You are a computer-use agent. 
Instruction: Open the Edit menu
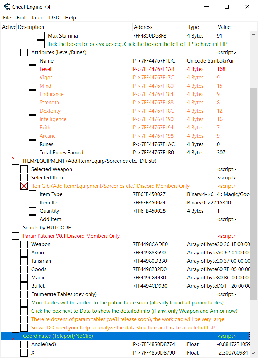(x=21, y=18)
